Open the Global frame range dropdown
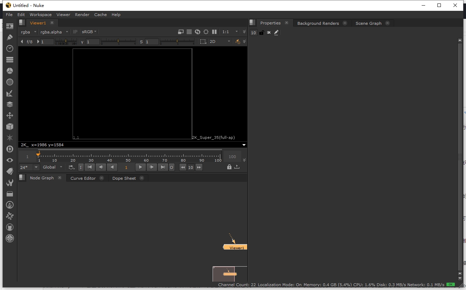466x290 pixels. (x=52, y=167)
